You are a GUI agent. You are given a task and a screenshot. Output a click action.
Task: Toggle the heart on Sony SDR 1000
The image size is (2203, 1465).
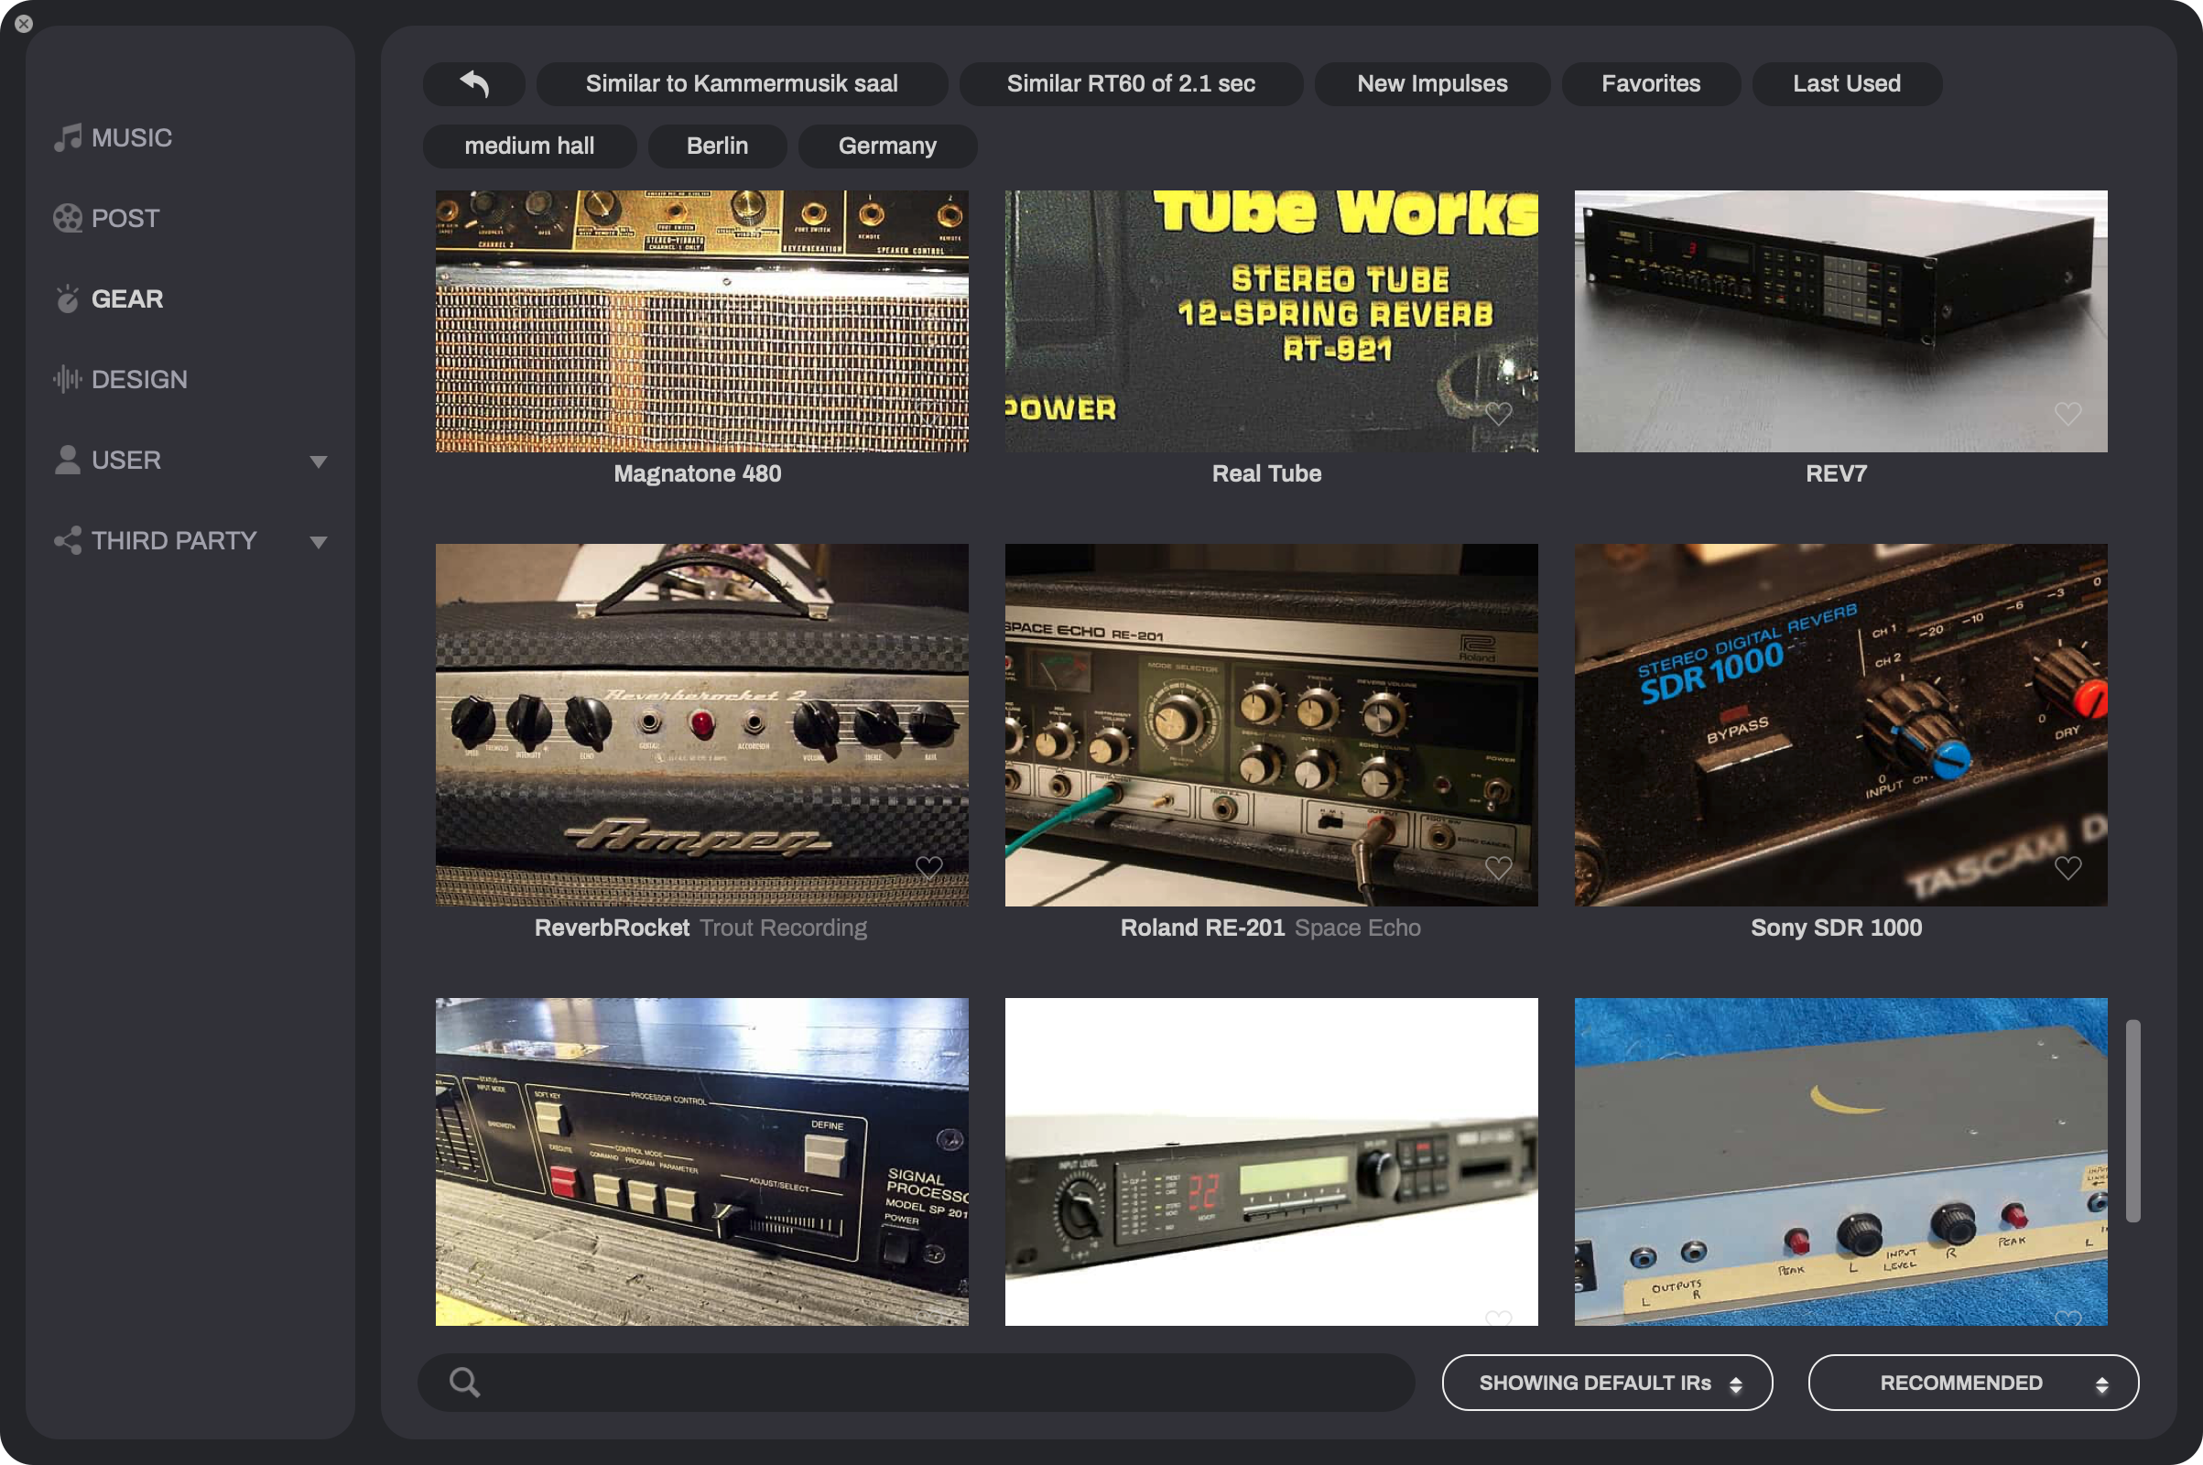click(2067, 868)
